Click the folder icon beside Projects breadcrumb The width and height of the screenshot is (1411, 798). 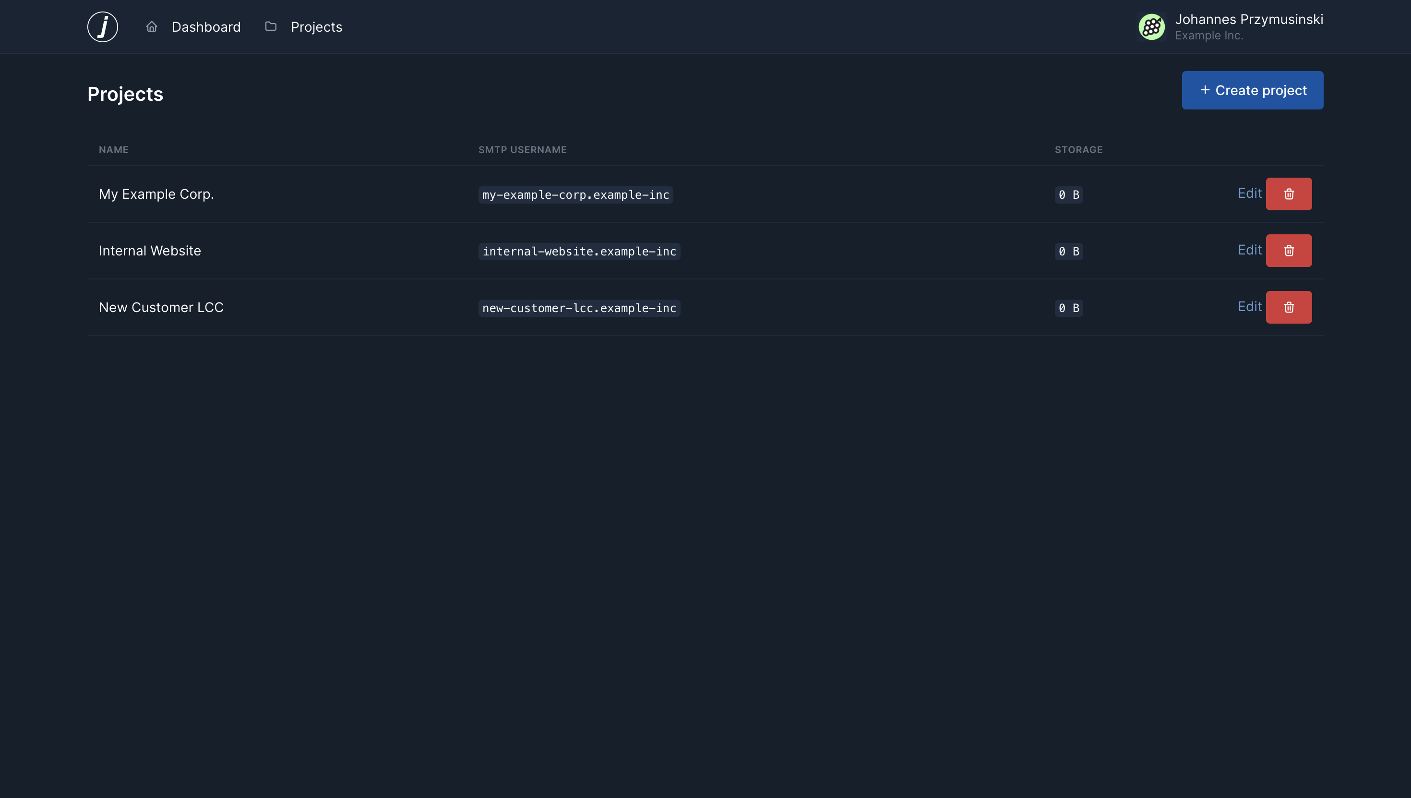point(271,26)
